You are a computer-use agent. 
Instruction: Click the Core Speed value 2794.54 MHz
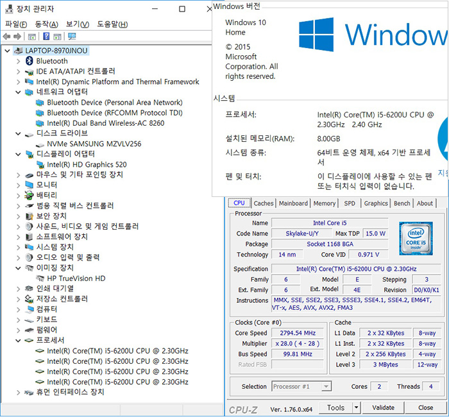[298, 333]
